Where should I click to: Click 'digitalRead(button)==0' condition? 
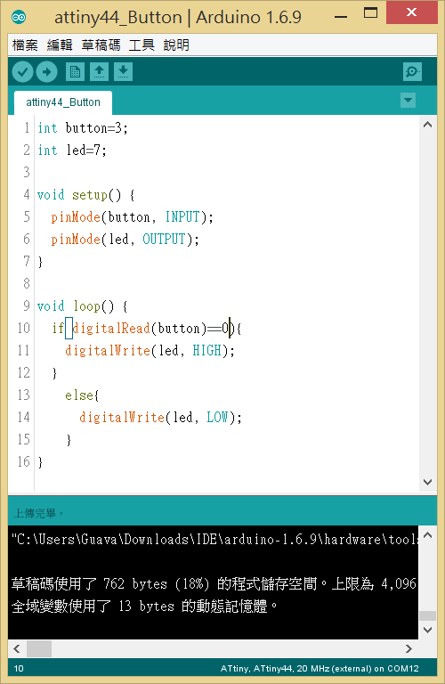(x=150, y=329)
